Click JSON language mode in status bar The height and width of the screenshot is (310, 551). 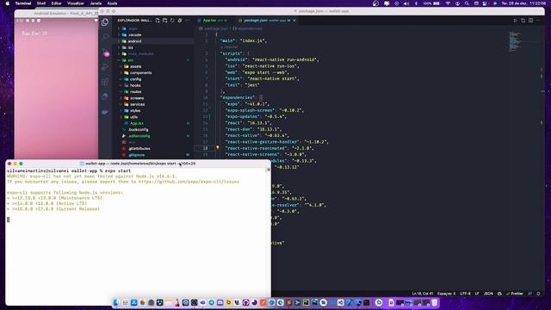(488, 294)
